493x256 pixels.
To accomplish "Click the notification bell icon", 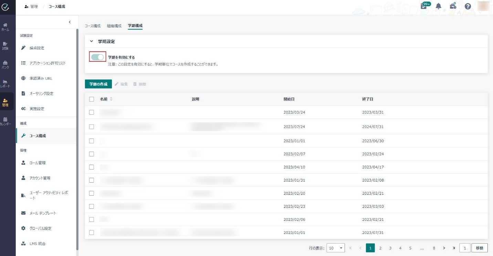I will pyautogui.click(x=439, y=6).
